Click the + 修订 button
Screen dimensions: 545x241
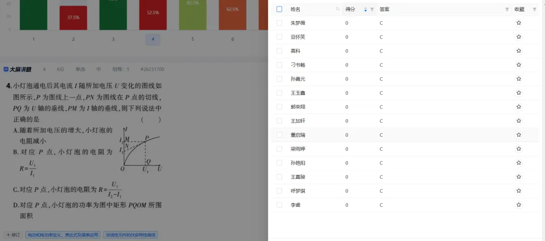[x=13, y=235]
